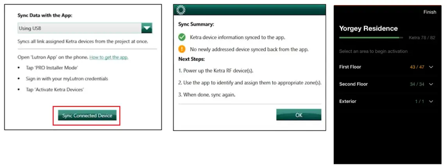Click 'Syncs all link assigned Ketra devices' description
The width and height of the screenshot is (447, 168).
[x=83, y=41]
